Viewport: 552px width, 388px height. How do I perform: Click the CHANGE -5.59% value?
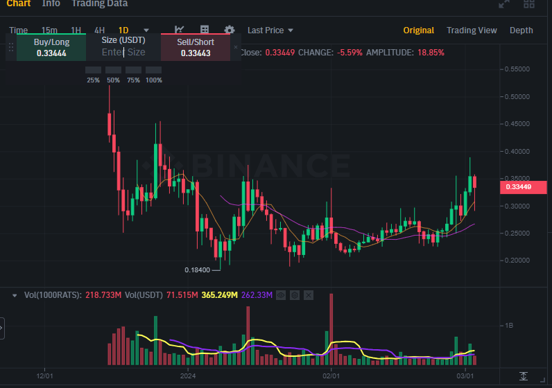[x=350, y=53]
